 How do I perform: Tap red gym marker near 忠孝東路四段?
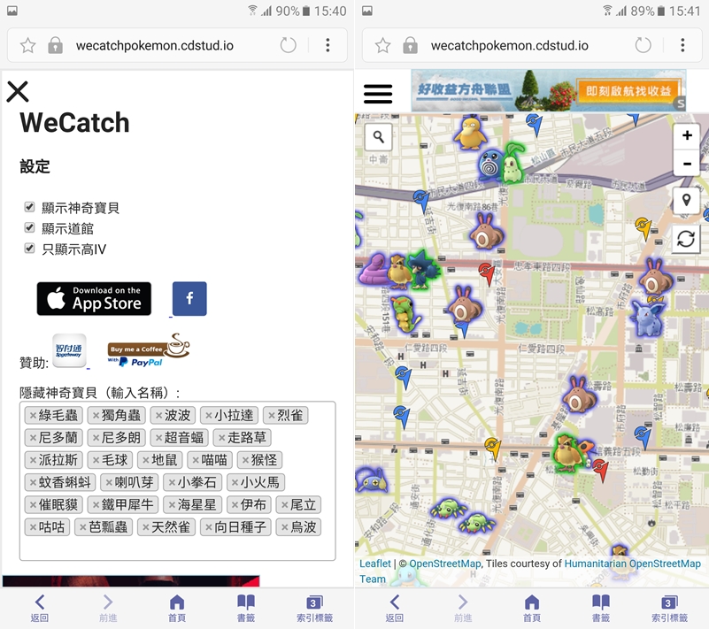(x=487, y=274)
